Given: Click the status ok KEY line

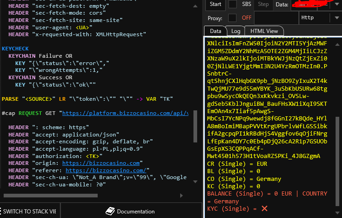Looking at the screenshot, I should [55, 85].
